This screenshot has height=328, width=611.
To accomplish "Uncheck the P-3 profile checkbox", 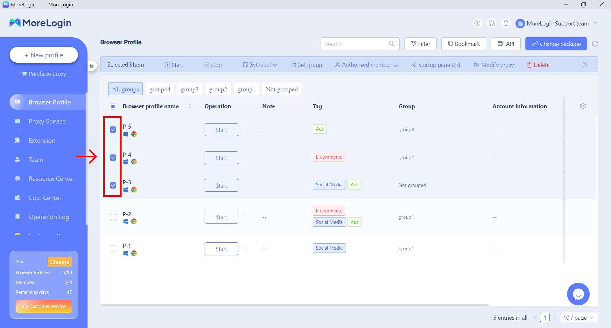I will pos(113,185).
